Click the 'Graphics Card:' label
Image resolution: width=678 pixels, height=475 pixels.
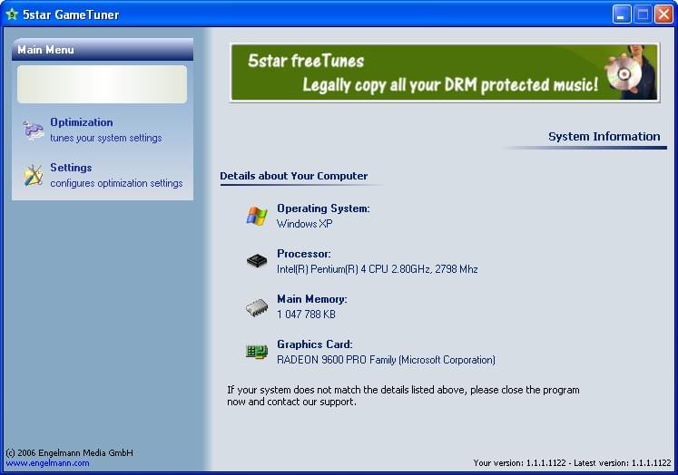314,344
